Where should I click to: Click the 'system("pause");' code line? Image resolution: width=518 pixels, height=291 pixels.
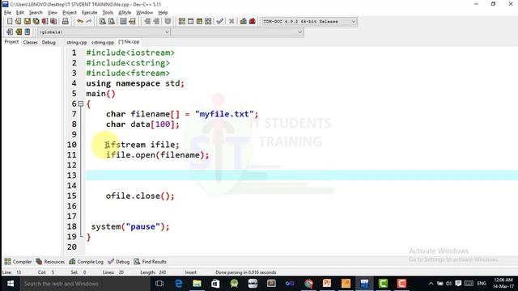[130, 226]
